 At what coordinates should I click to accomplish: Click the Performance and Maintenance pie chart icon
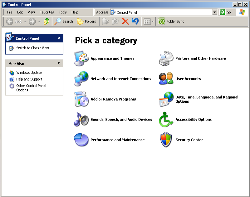[x=81, y=140]
